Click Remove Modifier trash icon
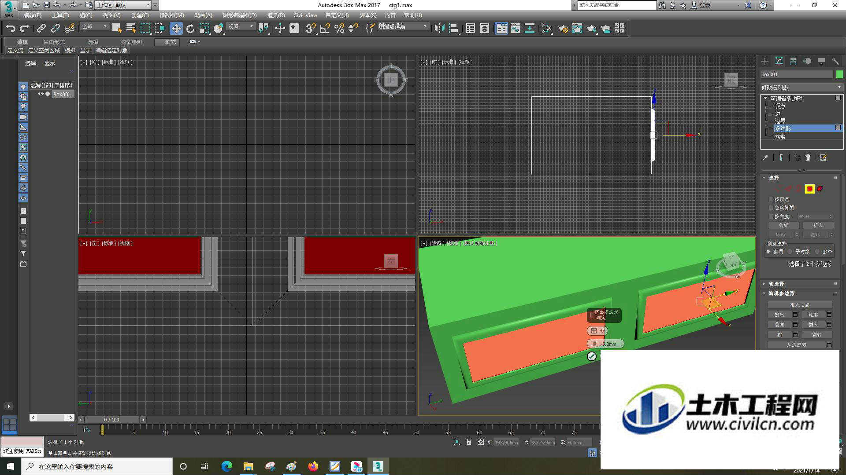 tap(808, 157)
